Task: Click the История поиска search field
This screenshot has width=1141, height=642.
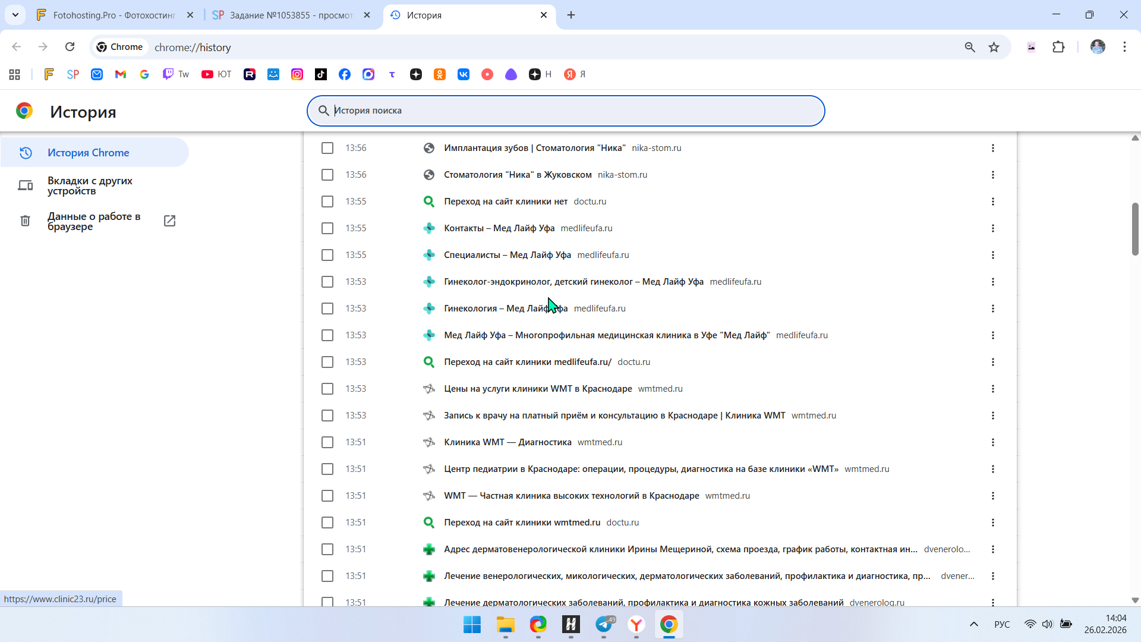Action: (x=565, y=111)
